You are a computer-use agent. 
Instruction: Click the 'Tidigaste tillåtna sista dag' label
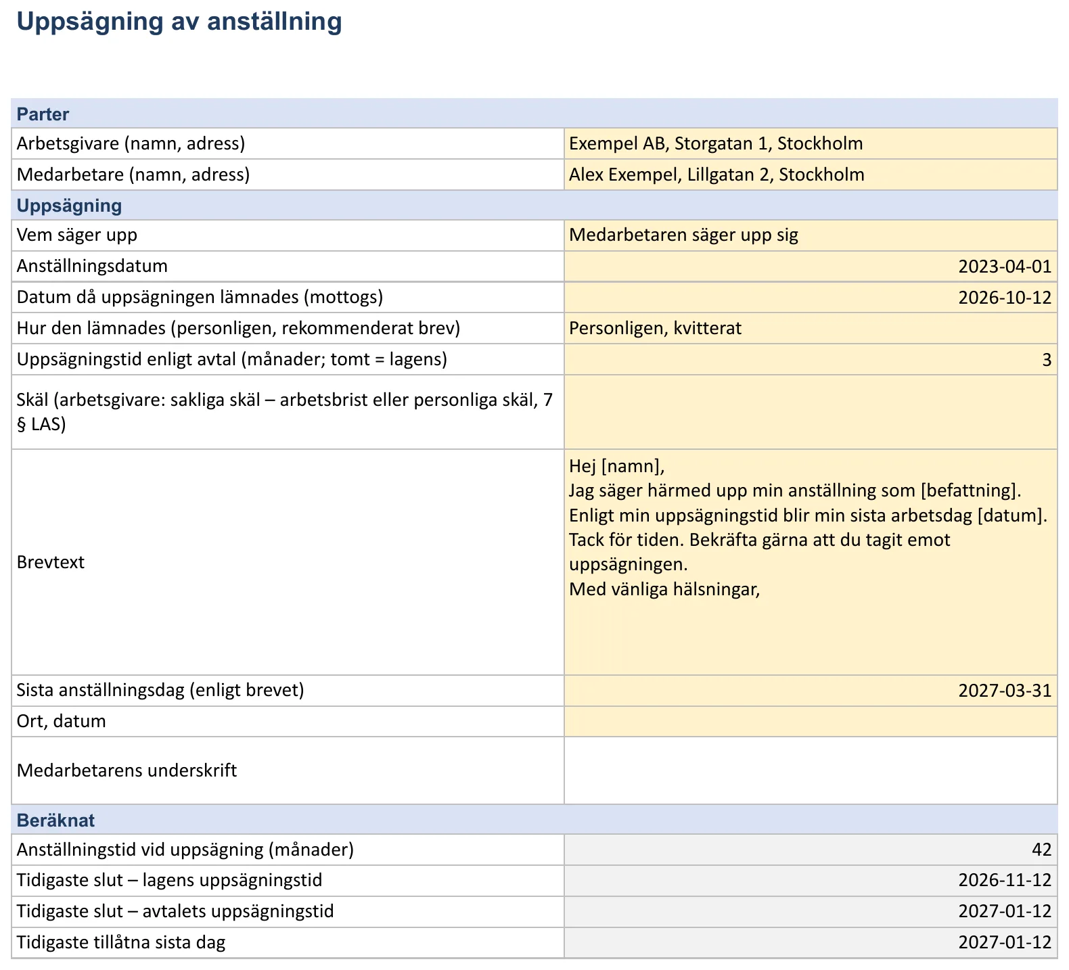click(121, 942)
